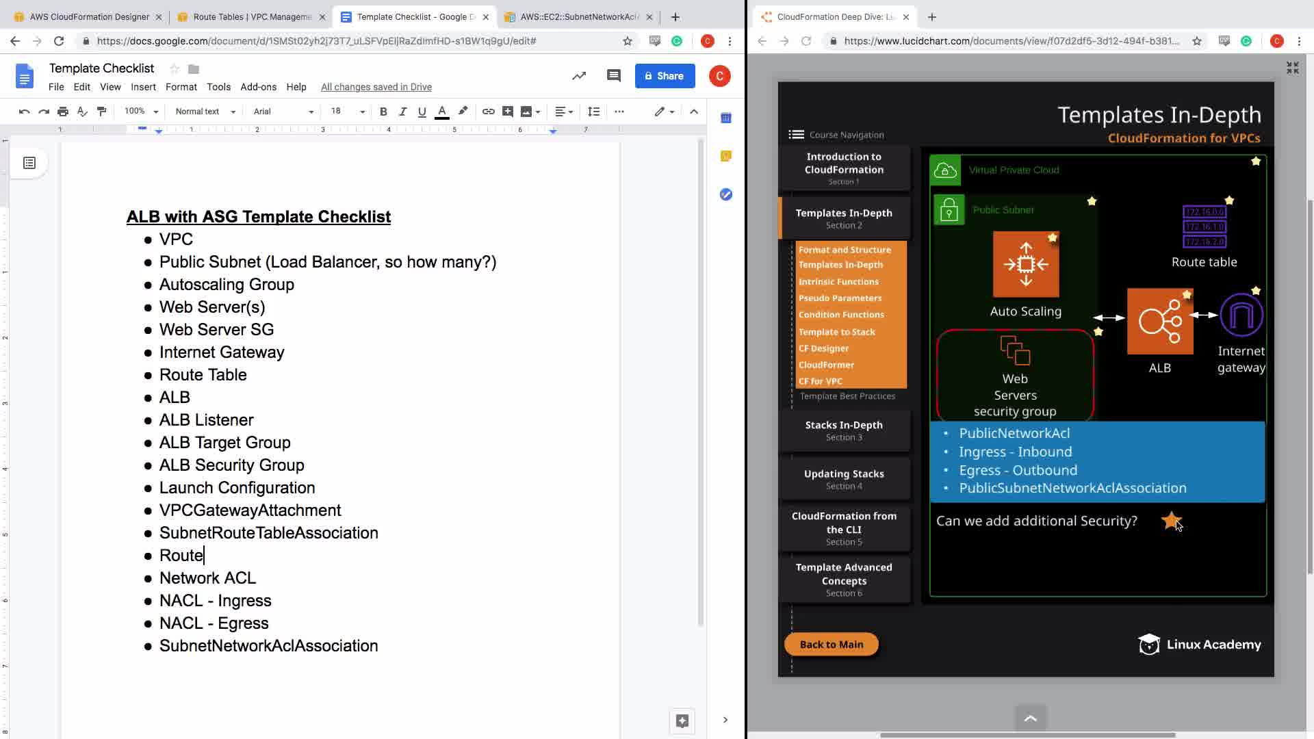Expand the 100% zoom dropdown
The width and height of the screenshot is (1314, 739).
tap(141, 112)
